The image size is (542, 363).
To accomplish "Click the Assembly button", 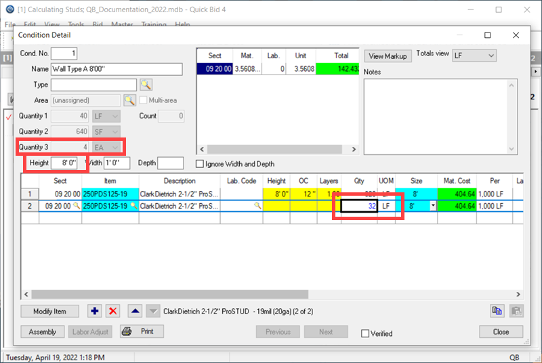I will (43, 332).
